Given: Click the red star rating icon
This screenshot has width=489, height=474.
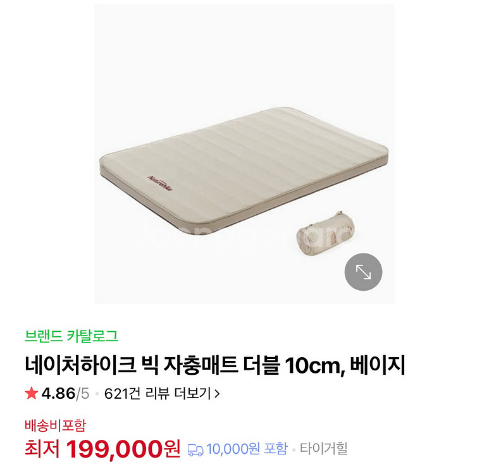Looking at the screenshot, I should (x=32, y=393).
